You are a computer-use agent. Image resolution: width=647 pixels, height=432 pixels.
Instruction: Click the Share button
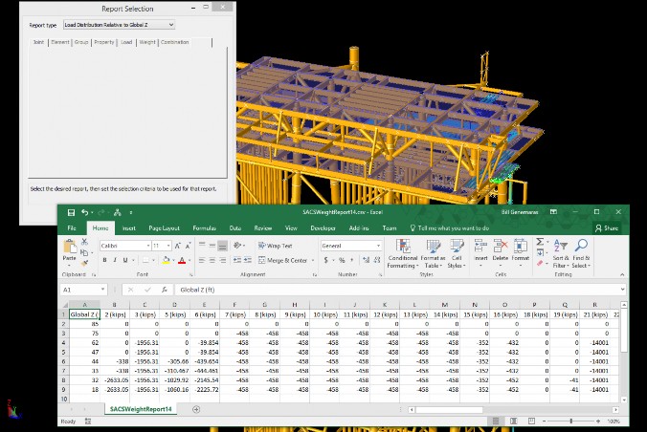click(x=607, y=228)
